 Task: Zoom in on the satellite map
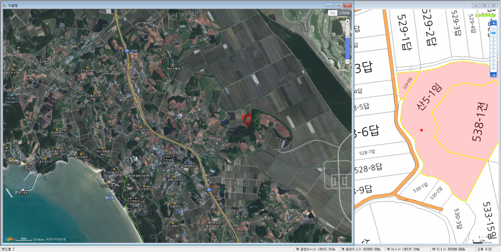point(348,21)
